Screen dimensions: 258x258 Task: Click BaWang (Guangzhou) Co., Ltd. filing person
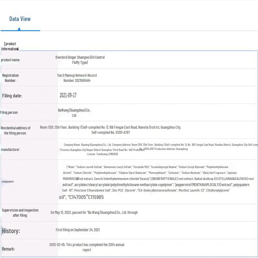74,113
